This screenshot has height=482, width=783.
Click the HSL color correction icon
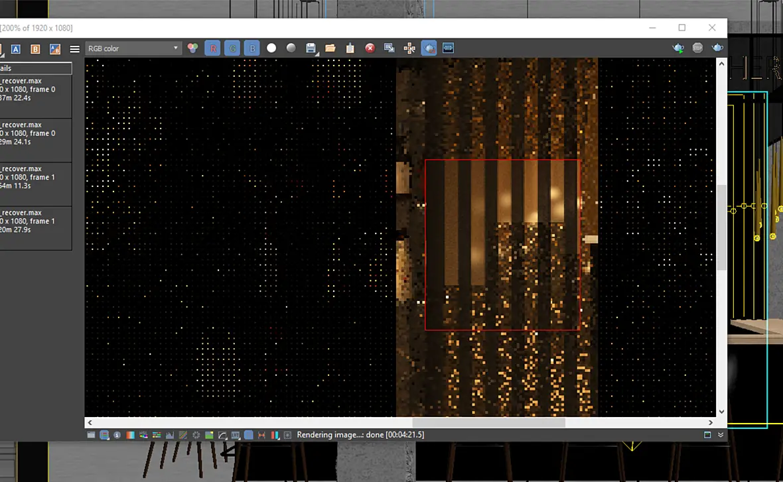[143, 435]
